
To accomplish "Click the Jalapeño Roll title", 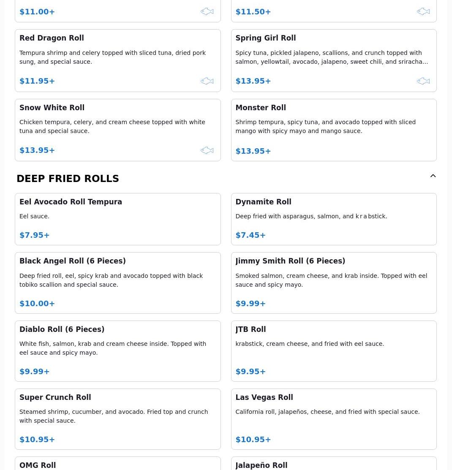I will point(261,465).
